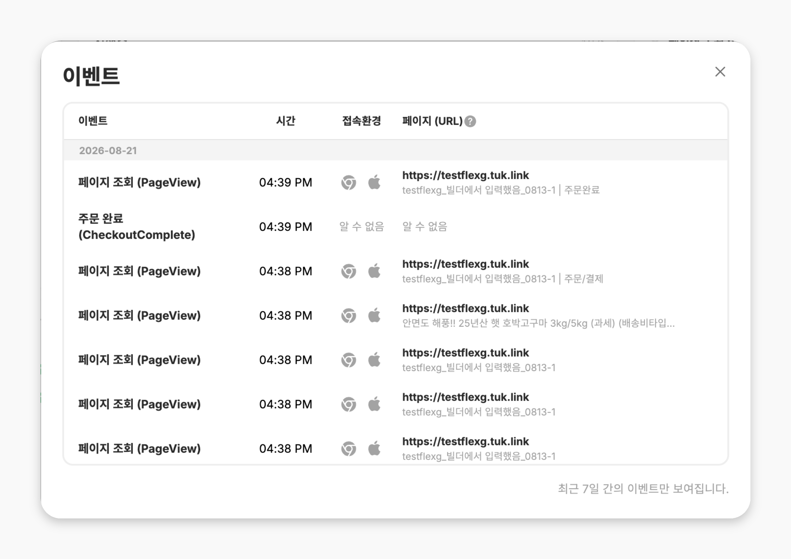
Task: Click the 최근 7일 간의 이벤트만 보여집니다 notice
Action: [643, 489]
